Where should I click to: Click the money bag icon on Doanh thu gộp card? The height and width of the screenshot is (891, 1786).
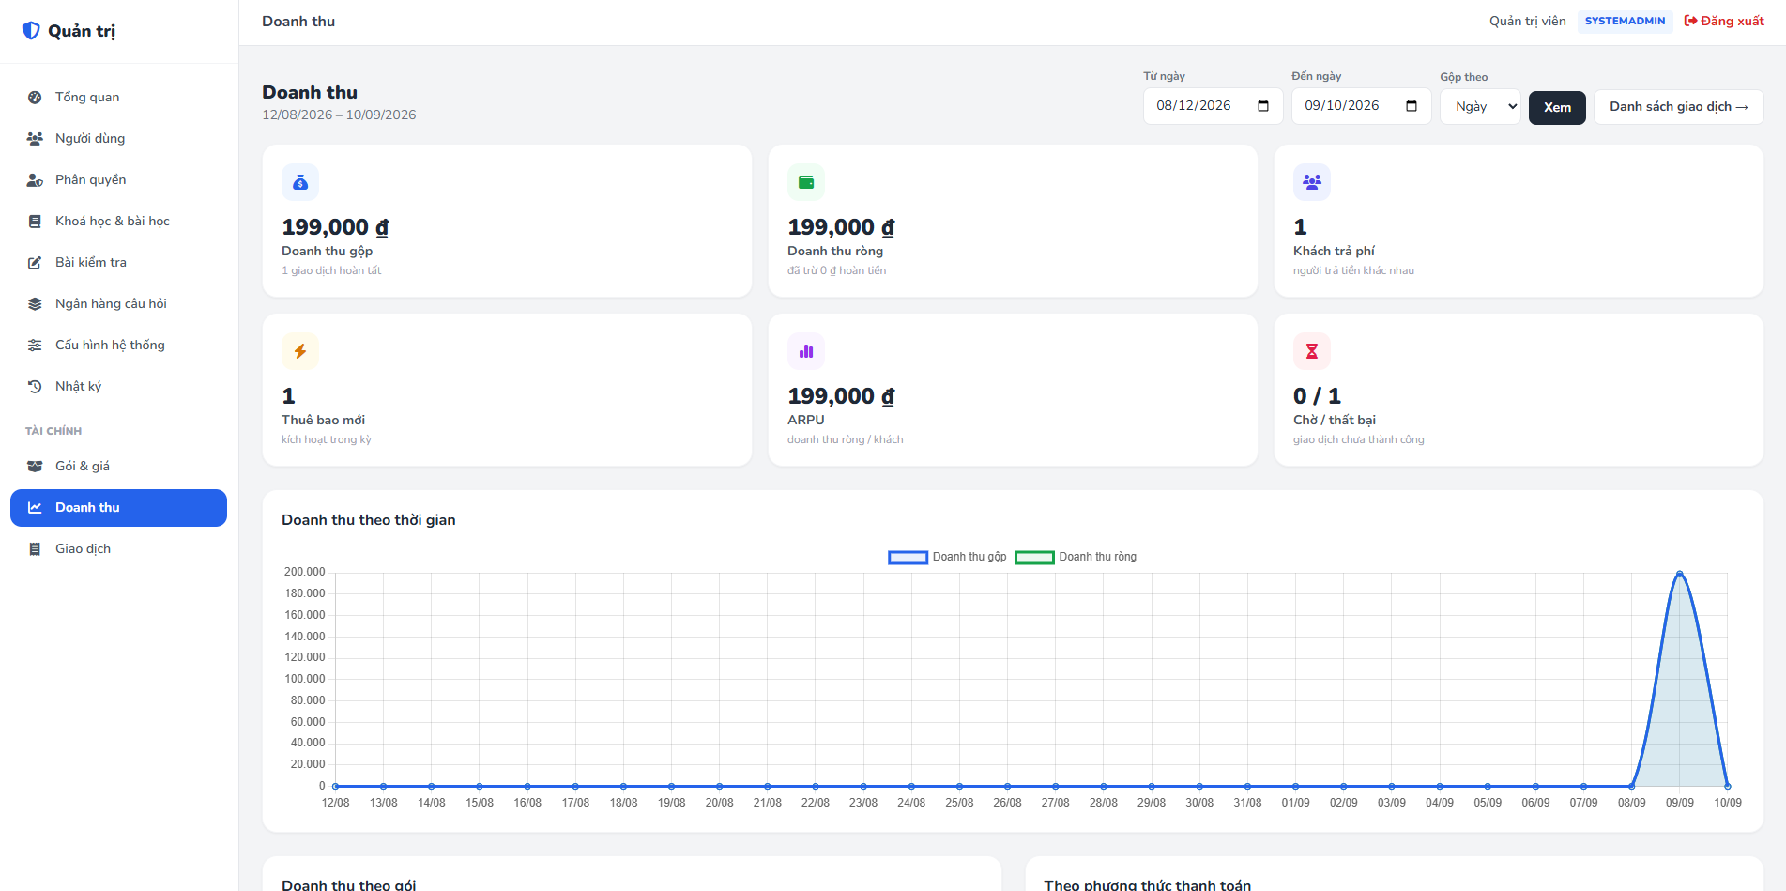[x=300, y=182]
